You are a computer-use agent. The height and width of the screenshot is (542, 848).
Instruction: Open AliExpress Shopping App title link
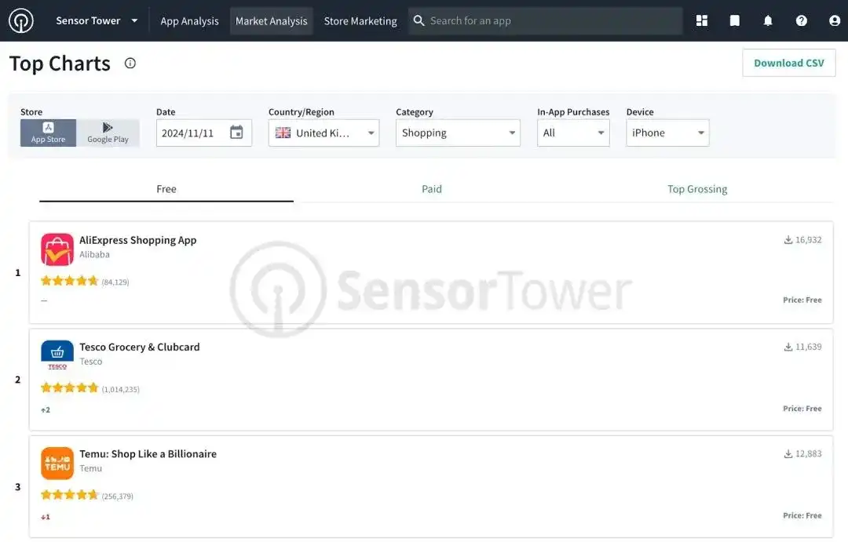point(138,240)
